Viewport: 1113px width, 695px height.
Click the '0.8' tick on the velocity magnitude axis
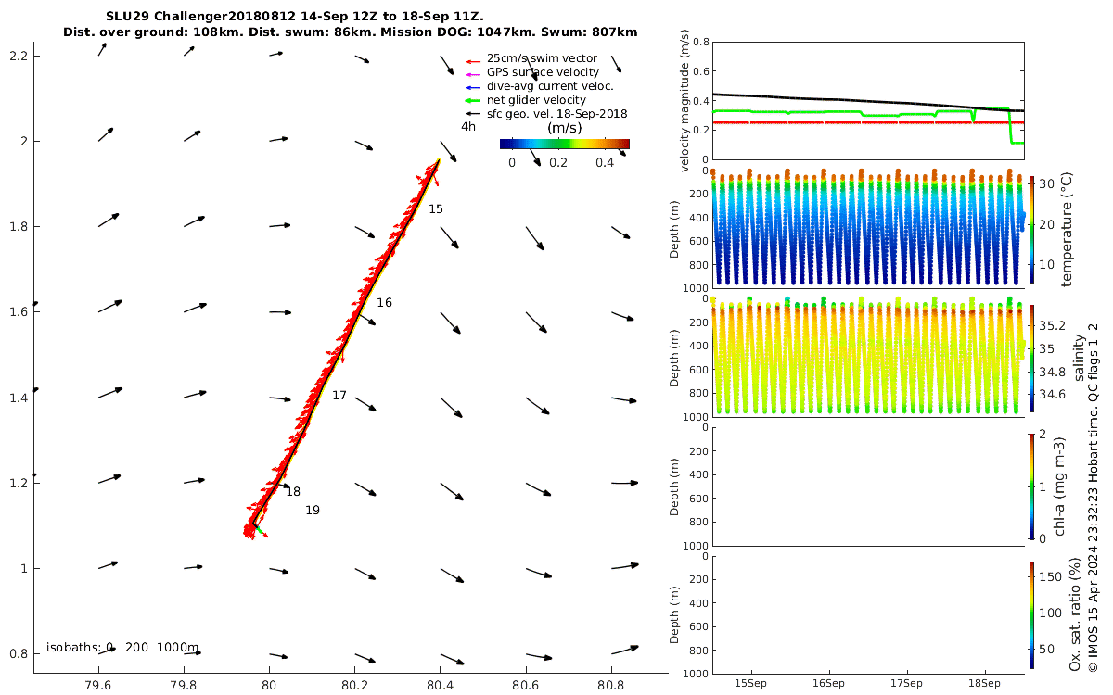[x=700, y=43]
